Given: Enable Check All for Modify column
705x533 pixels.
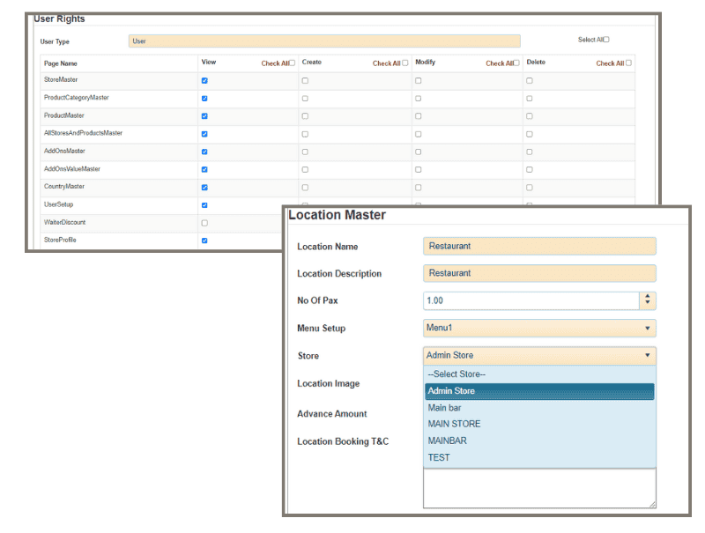Looking at the screenshot, I should tap(517, 63).
